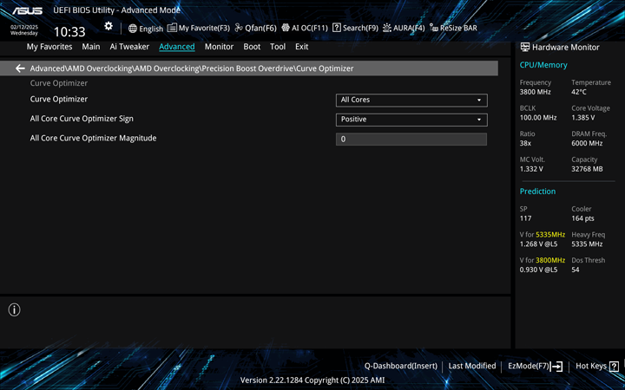Open the Monitor tab
The image size is (625, 390).
219,47
